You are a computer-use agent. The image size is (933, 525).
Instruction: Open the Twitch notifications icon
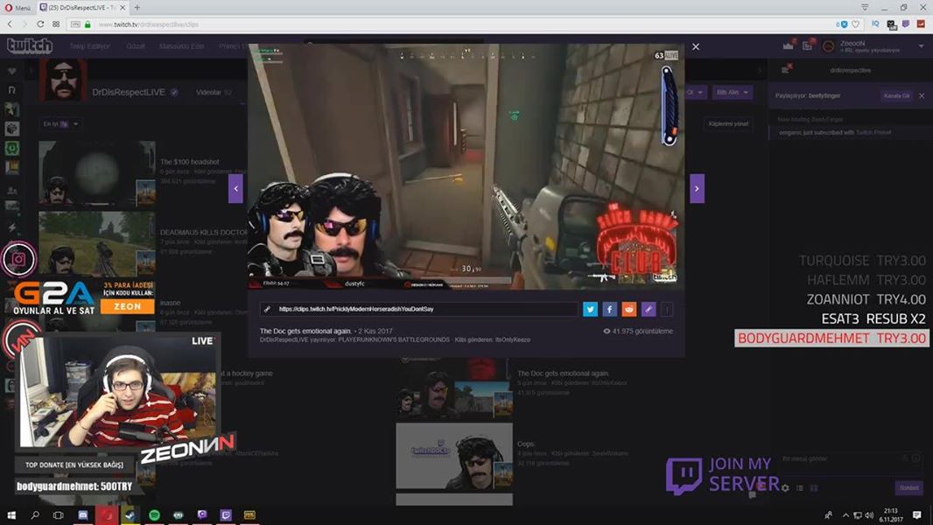[x=808, y=45]
